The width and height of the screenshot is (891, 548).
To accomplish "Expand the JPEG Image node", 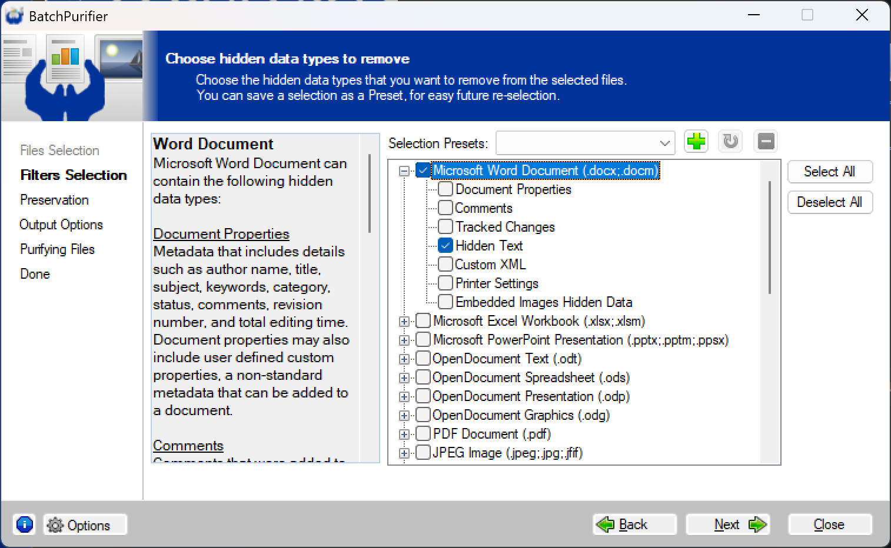I will tap(404, 453).
